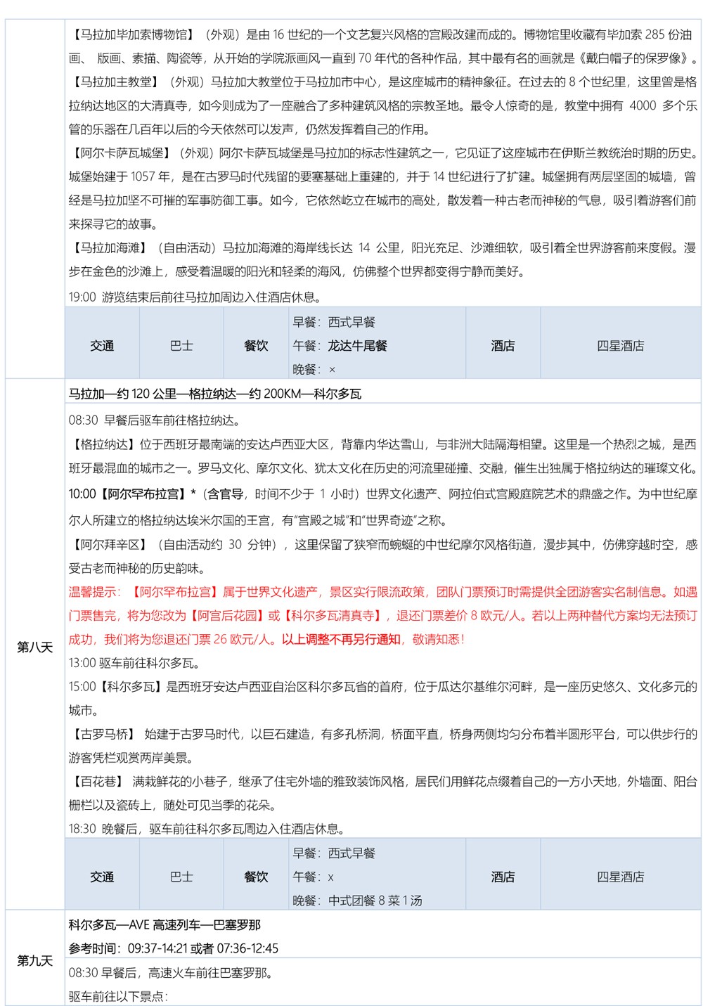
Task: Click the bold red 以上调整不再另行通知 text
Action: 341,640
